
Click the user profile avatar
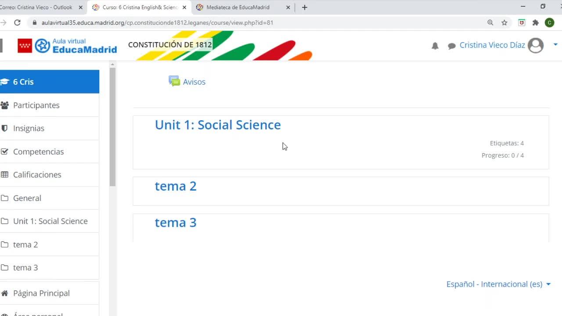point(535,45)
